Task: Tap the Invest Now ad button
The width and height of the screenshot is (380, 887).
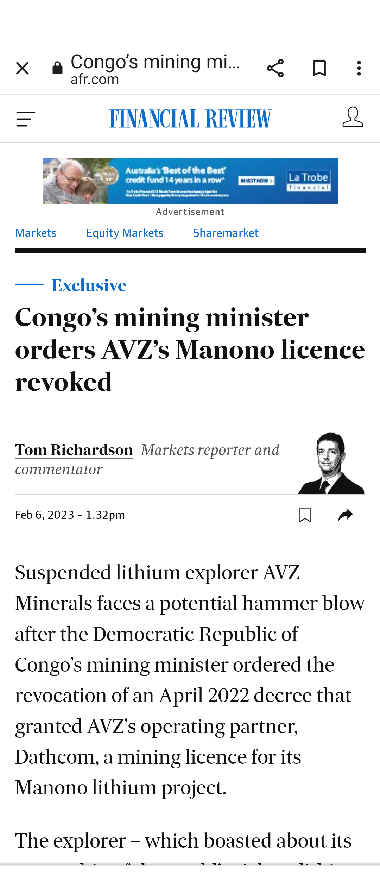Action: click(x=256, y=181)
